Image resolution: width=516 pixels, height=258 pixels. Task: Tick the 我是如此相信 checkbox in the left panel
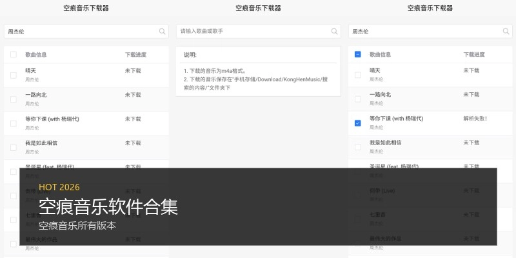pyautogui.click(x=13, y=148)
